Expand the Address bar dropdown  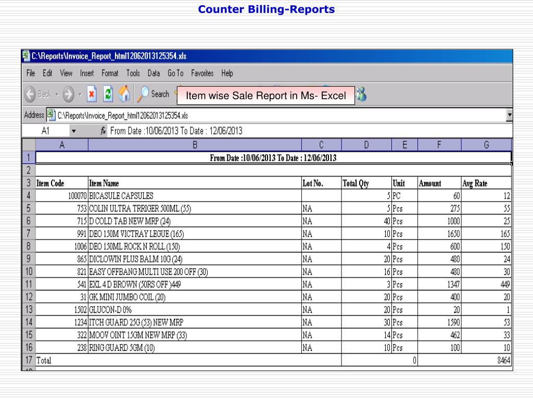click(x=509, y=115)
